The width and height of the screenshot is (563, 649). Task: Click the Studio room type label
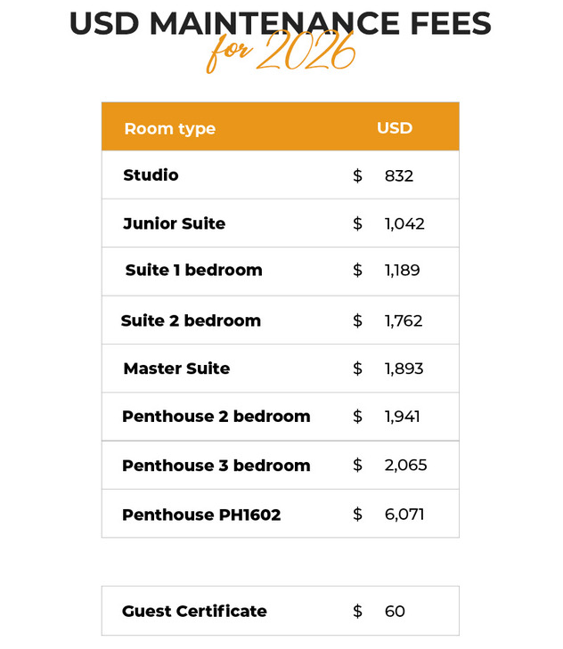tap(151, 175)
